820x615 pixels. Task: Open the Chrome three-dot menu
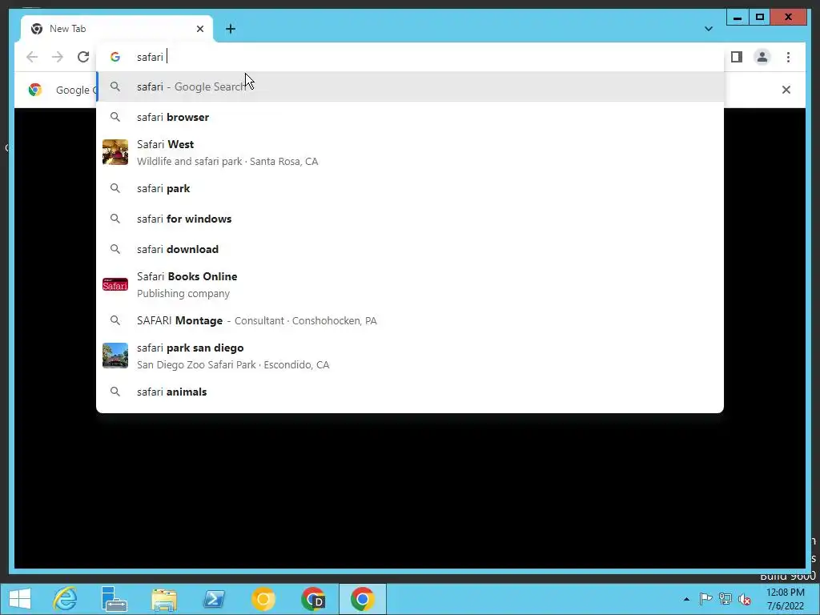[788, 57]
